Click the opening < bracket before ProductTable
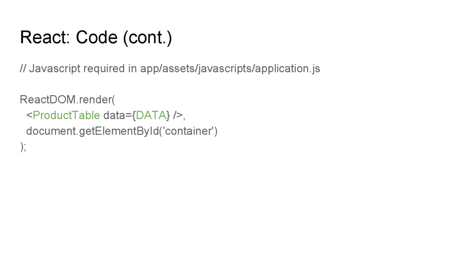Image resolution: width=454 pixels, height=255 pixels. click(x=29, y=116)
